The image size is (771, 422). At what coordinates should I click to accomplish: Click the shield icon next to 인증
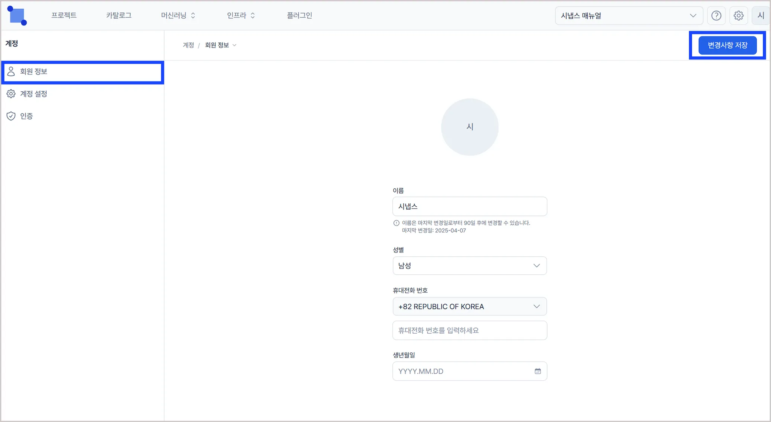coord(11,116)
